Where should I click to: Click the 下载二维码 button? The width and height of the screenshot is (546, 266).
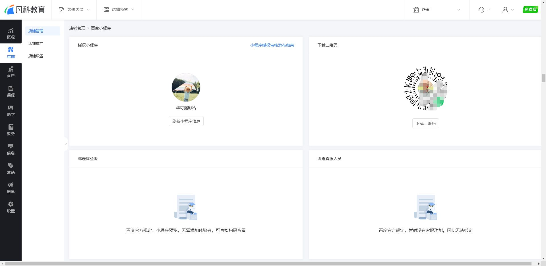pos(426,123)
